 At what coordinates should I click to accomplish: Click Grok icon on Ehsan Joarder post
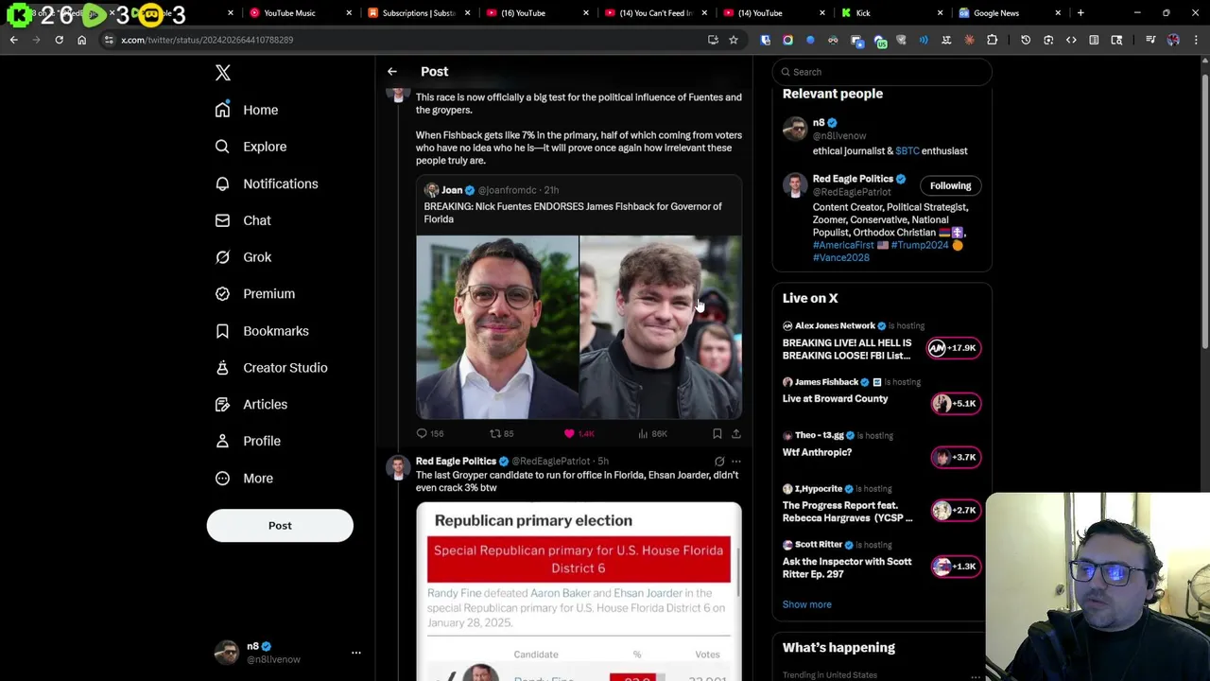click(x=719, y=462)
